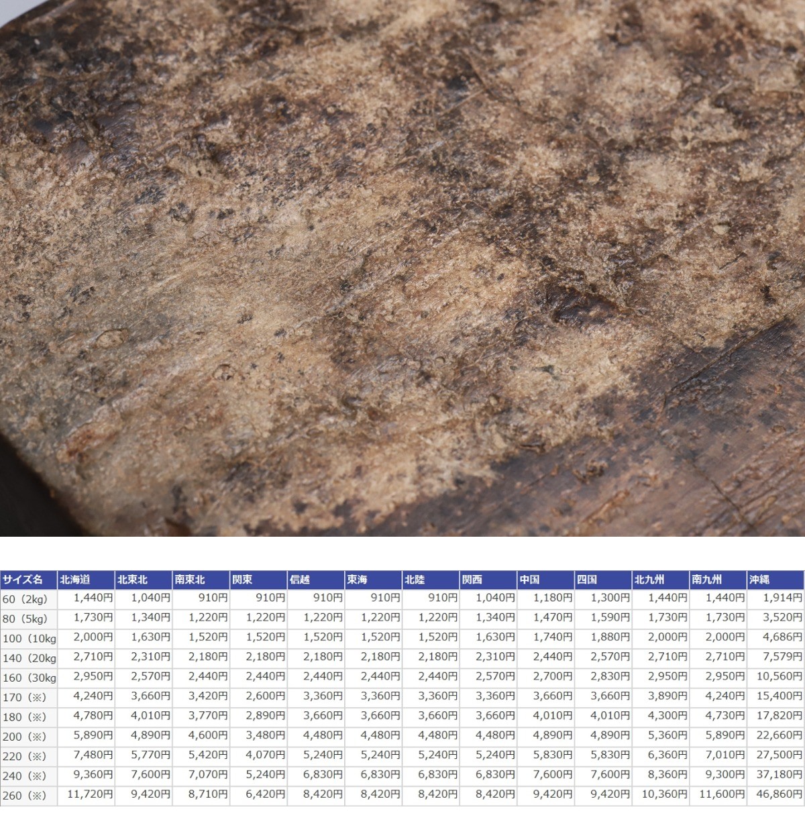Click the 8,710円 price cell
805x840 pixels.
point(201,794)
